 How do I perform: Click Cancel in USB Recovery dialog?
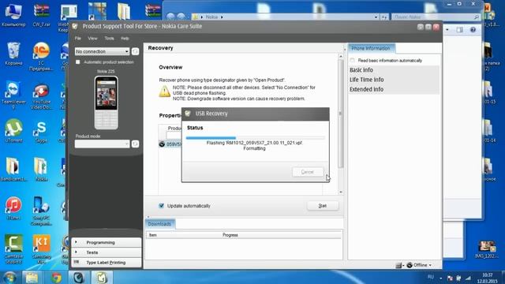(x=307, y=172)
